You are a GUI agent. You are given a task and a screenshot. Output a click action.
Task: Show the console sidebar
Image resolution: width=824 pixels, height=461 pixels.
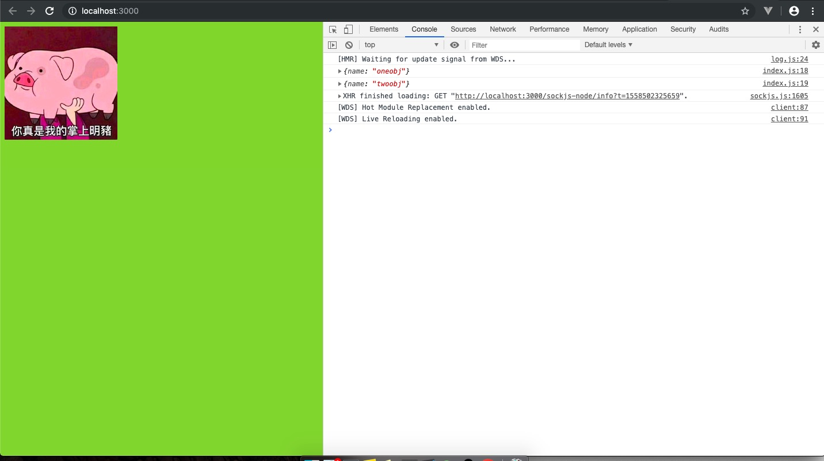(x=333, y=45)
